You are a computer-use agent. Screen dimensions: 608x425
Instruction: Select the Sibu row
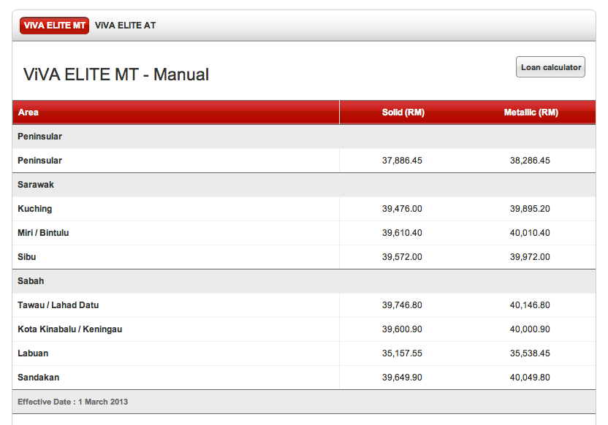point(304,257)
